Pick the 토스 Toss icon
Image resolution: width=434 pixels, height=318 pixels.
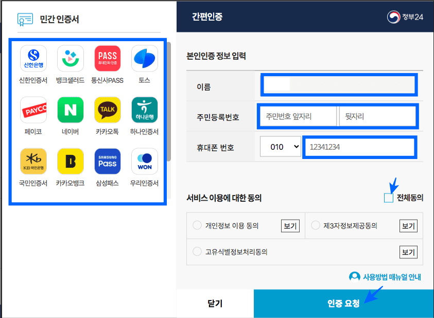(x=145, y=58)
